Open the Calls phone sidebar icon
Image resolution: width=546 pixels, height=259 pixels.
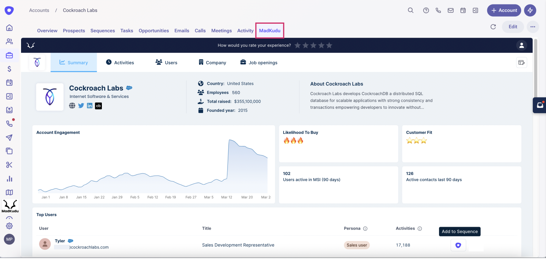tap(10, 124)
